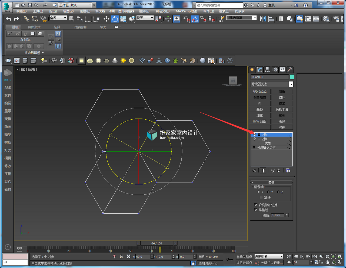The image size is (346, 268).
Task: Click the time slider 64 / 100 handle
Action: pyautogui.click(x=157, y=243)
